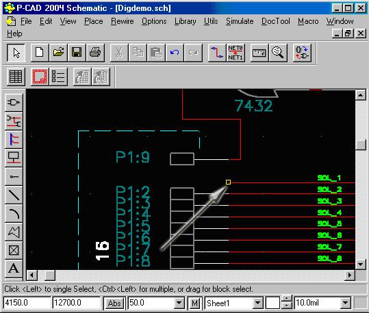The image size is (369, 313).
Task: Open the Help menu
Action: [x=14, y=33]
